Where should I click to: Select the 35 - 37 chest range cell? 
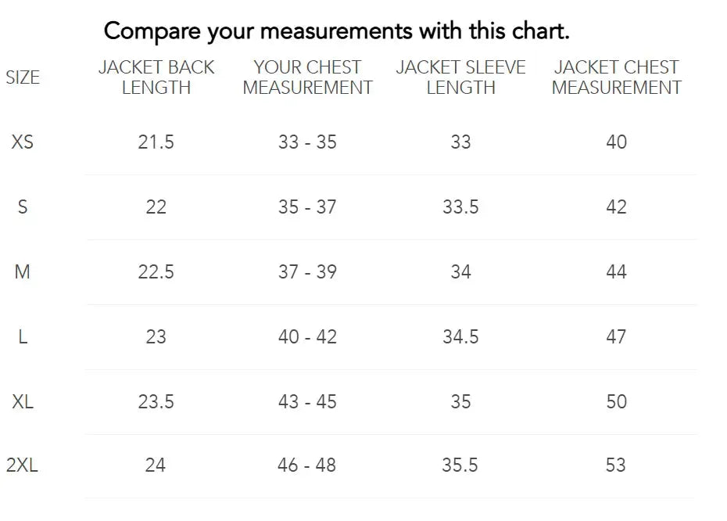click(x=307, y=207)
